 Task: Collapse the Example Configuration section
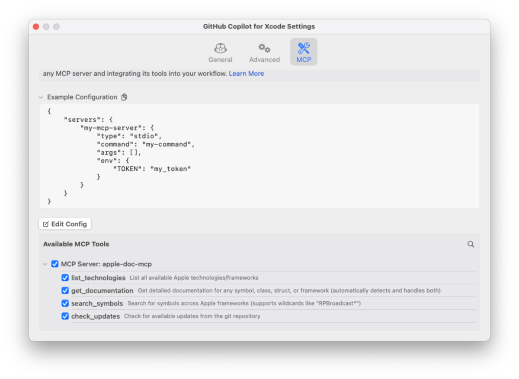point(41,97)
